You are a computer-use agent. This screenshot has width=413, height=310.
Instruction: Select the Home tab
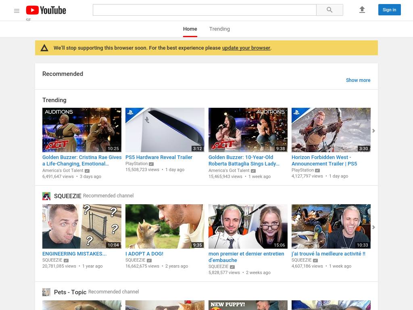click(x=190, y=29)
